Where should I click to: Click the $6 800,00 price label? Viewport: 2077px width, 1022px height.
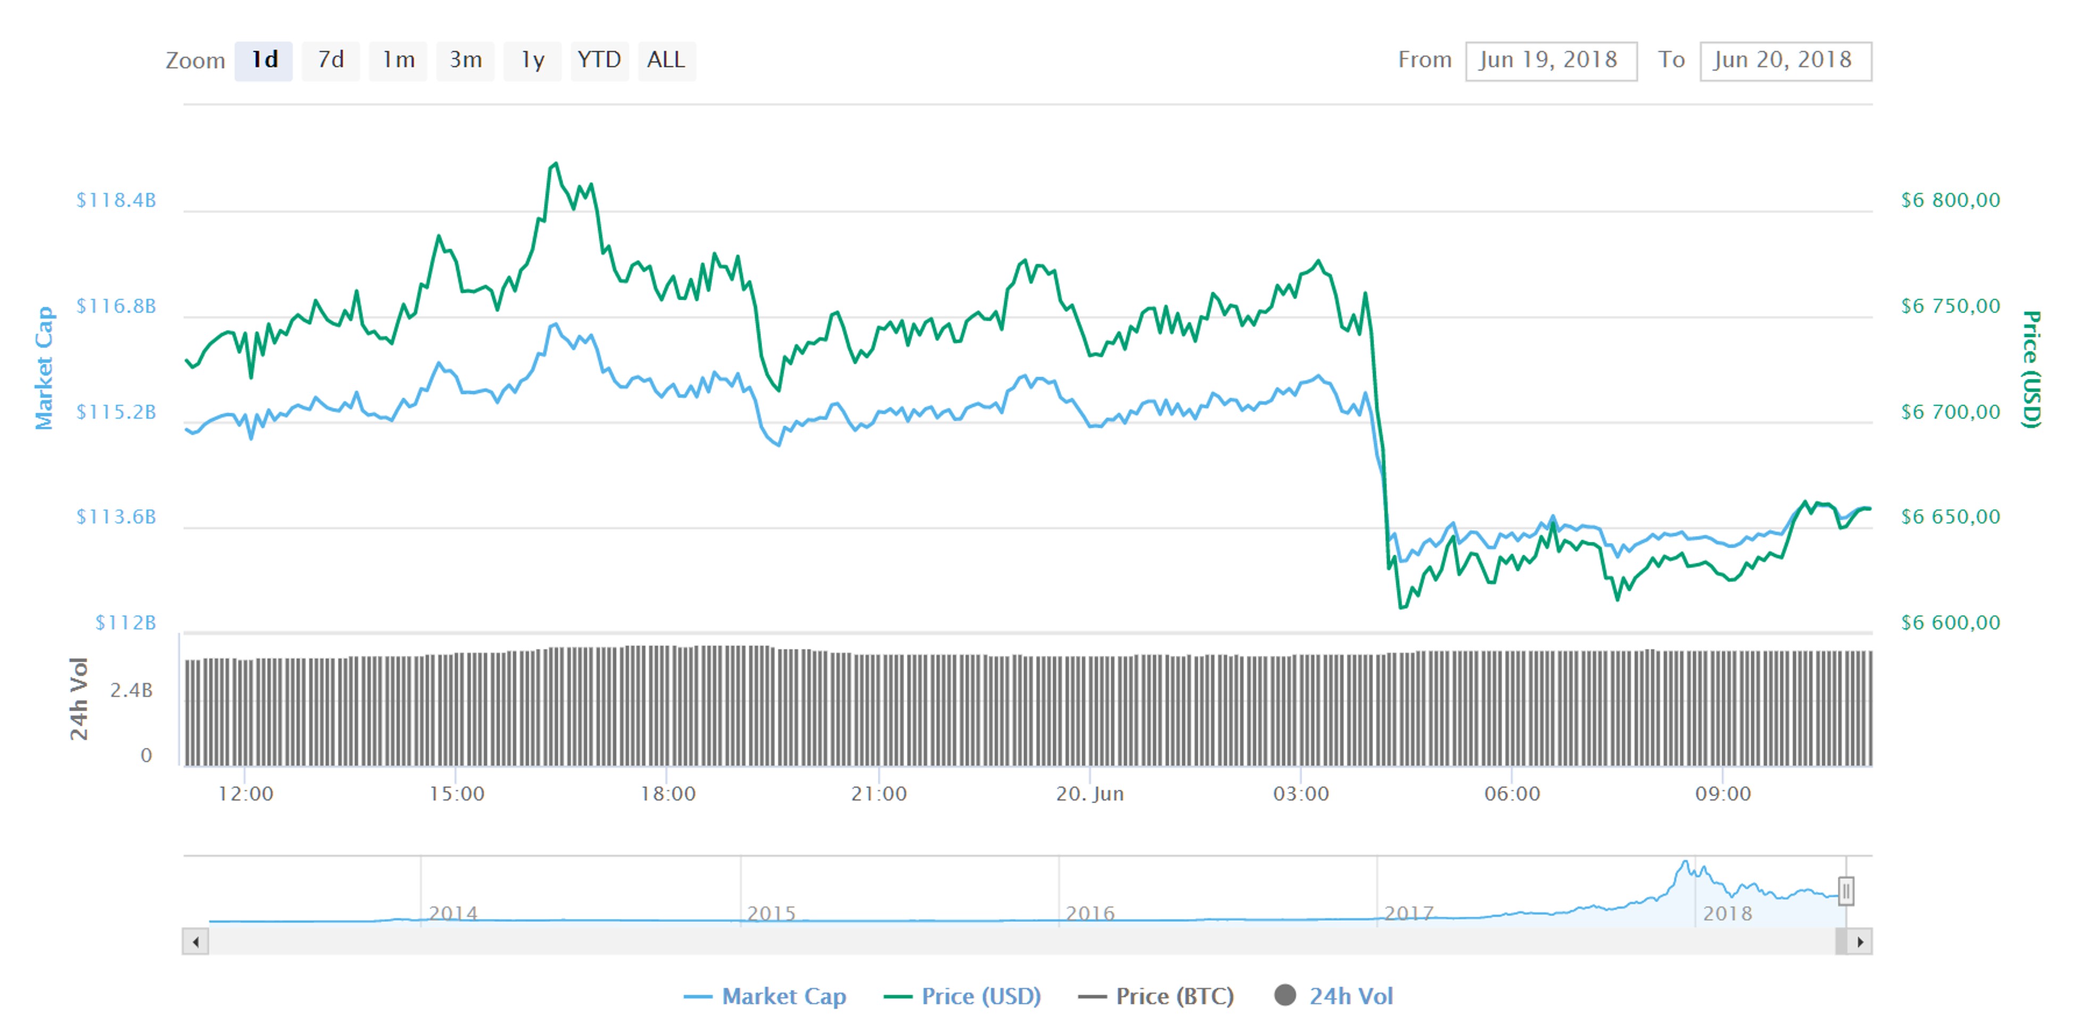coord(1950,200)
